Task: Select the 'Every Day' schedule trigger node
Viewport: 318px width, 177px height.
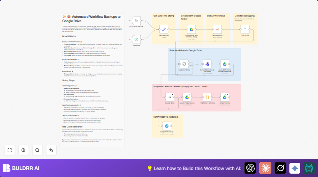Action: [136, 39]
